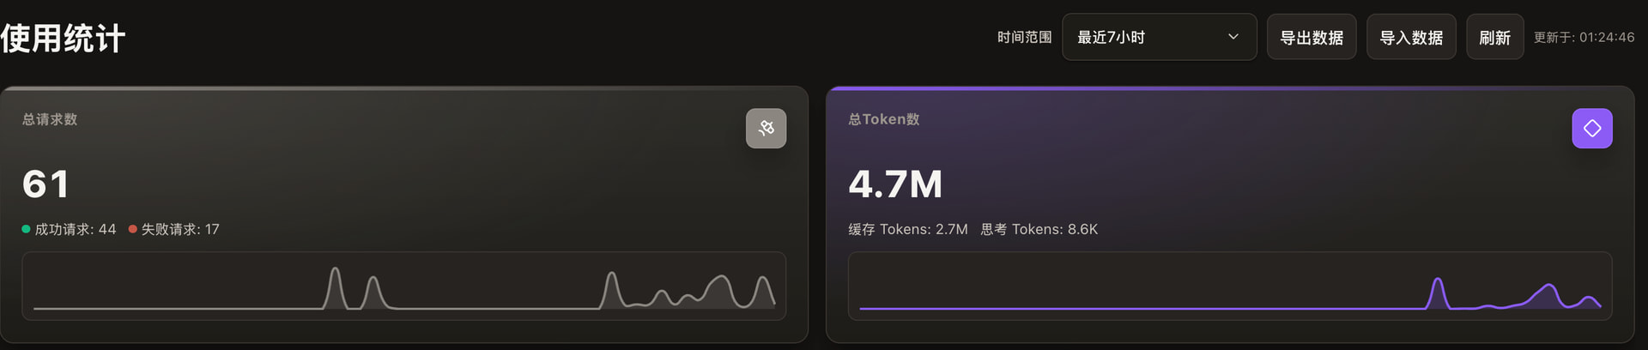Click the 更新于 01:24:46 timestamp
Image resolution: width=1648 pixels, height=350 pixels.
click(1584, 38)
